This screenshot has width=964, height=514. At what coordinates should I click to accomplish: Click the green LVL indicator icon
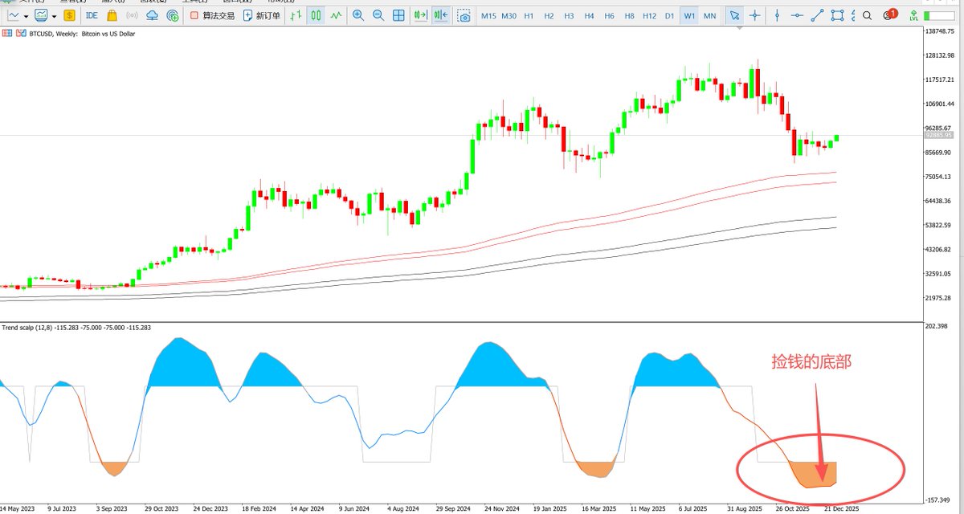click(913, 15)
